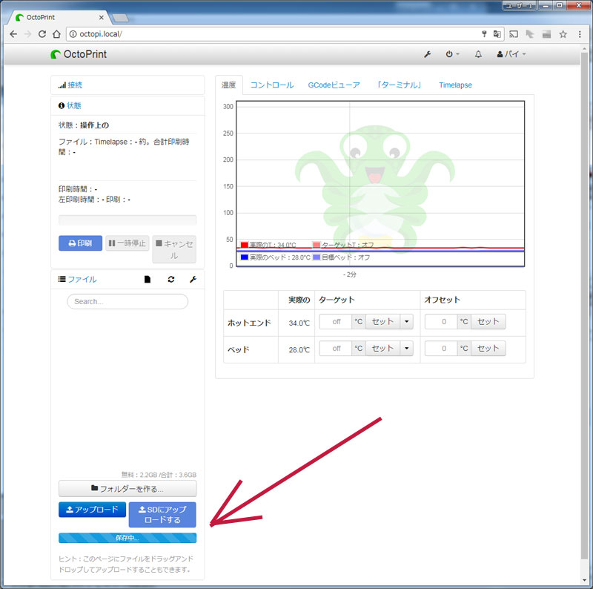Reload the page

click(42, 34)
